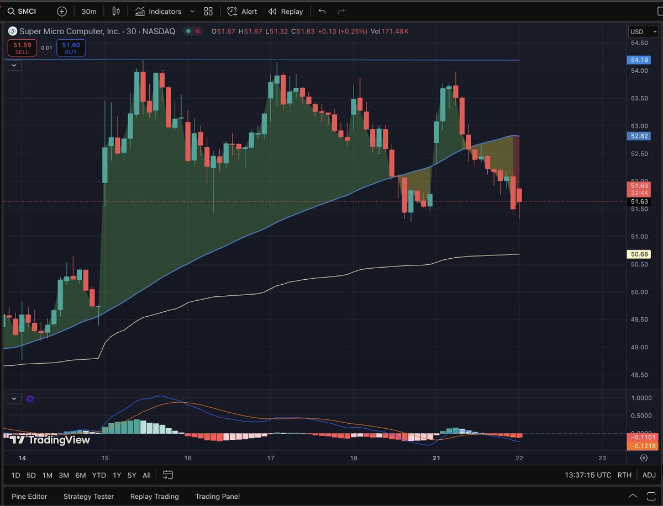663x506 pixels.
Task: Open the go-to-date calendar icon
Action: tap(168, 475)
